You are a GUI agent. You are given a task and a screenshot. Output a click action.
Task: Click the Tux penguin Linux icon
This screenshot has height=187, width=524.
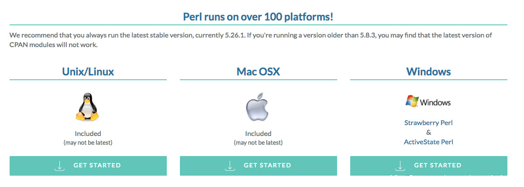88,106
